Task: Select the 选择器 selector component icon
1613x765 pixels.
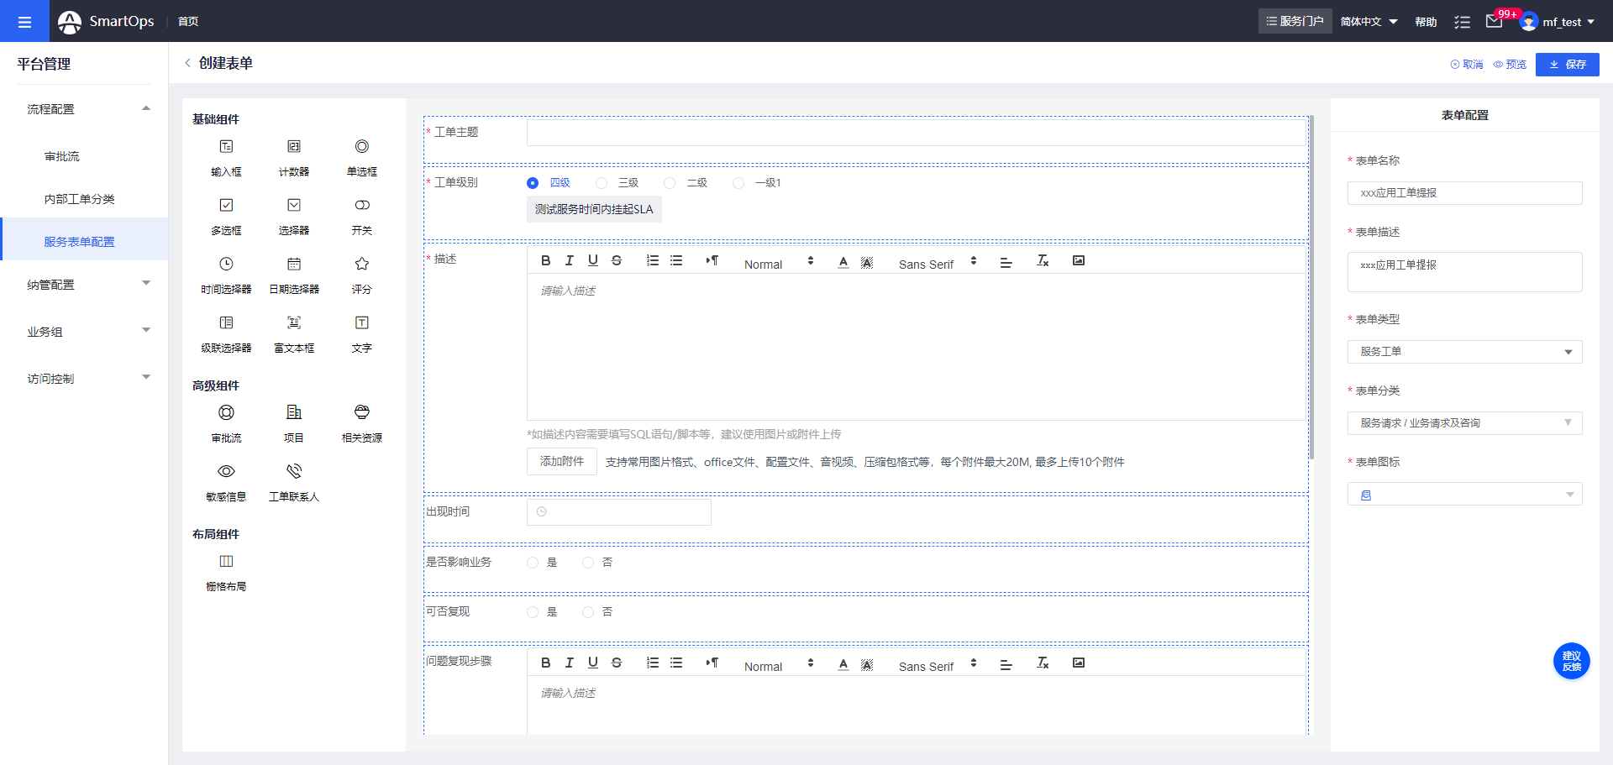Action: [294, 206]
